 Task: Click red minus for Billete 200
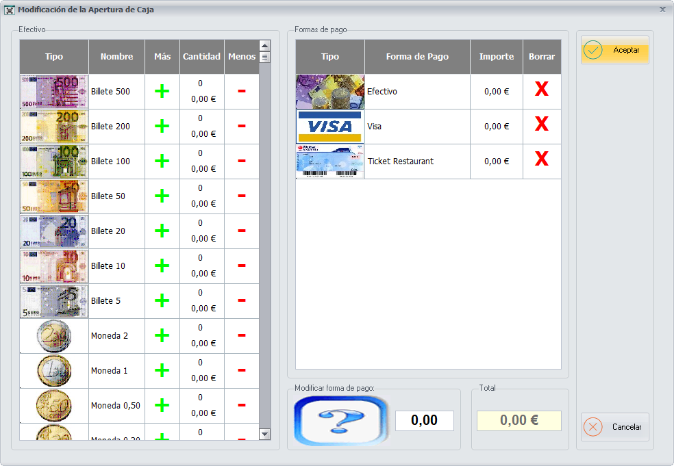[242, 127]
